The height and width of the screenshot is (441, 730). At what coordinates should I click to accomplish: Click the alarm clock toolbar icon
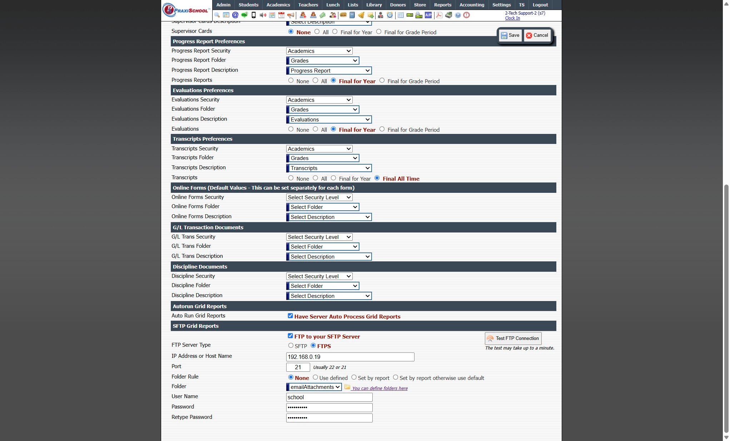tap(390, 15)
